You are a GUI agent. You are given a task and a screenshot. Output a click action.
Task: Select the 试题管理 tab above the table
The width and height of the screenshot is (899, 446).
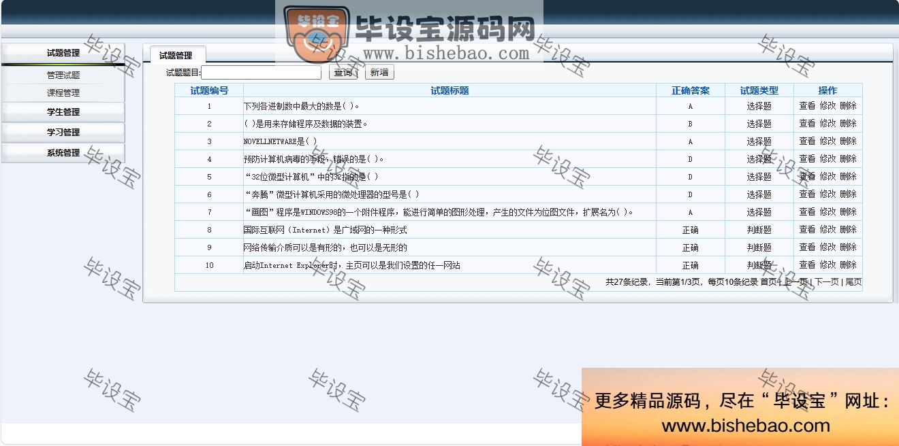(176, 56)
